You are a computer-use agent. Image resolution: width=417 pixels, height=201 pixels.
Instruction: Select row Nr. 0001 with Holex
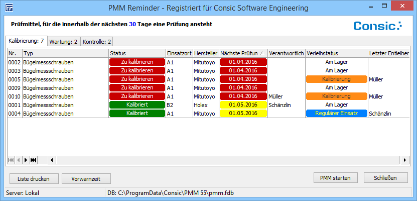click(x=50, y=105)
